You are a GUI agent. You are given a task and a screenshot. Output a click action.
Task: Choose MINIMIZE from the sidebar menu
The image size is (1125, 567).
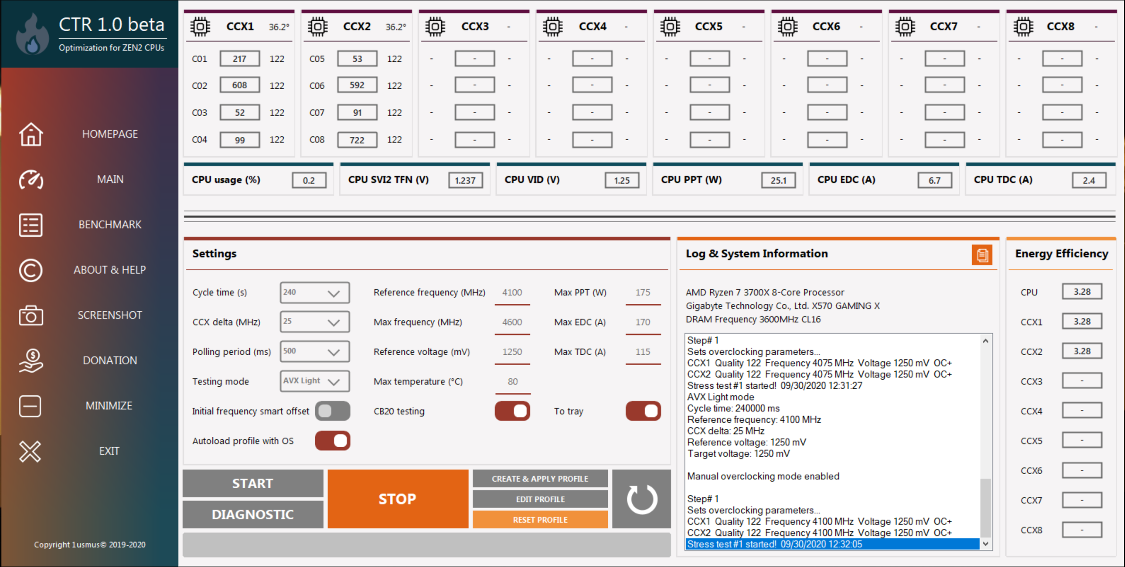pos(109,406)
